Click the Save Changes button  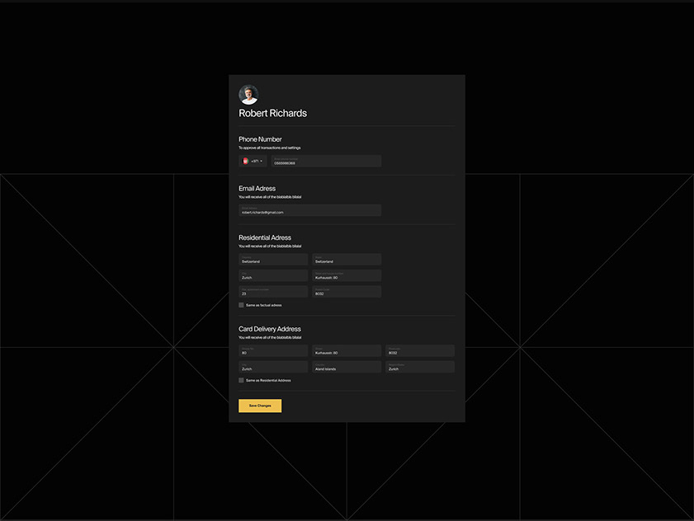[x=260, y=405]
